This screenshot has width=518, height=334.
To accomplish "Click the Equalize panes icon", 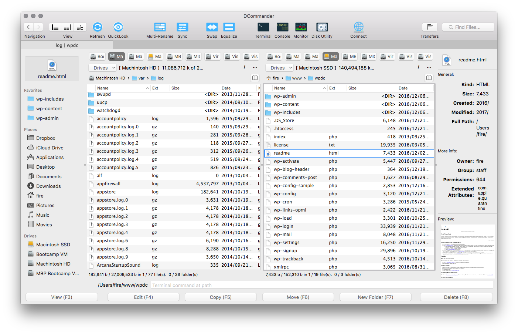I will coord(229,27).
